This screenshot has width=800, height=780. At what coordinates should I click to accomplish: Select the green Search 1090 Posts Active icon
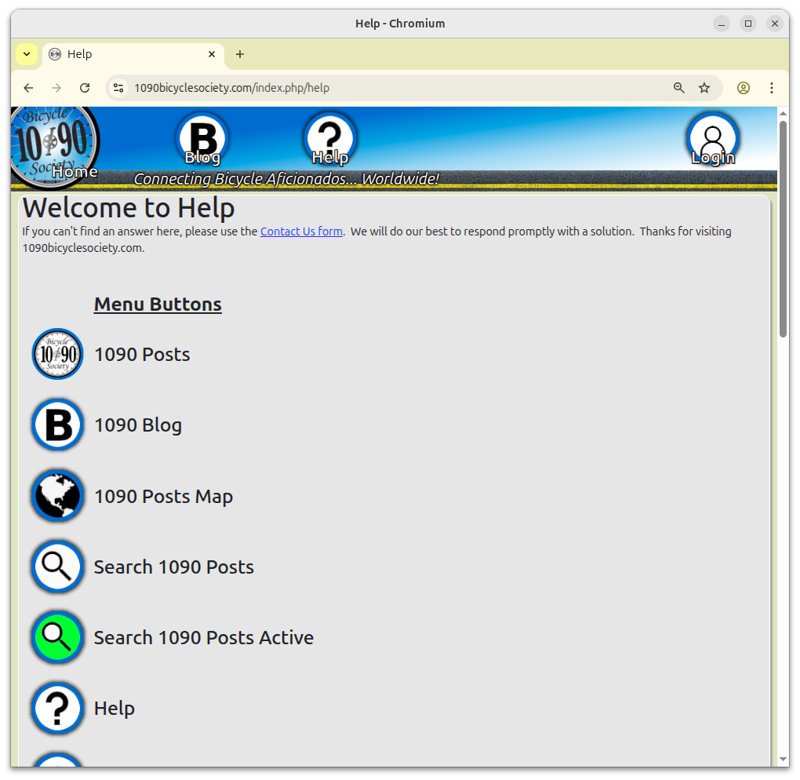pos(56,637)
